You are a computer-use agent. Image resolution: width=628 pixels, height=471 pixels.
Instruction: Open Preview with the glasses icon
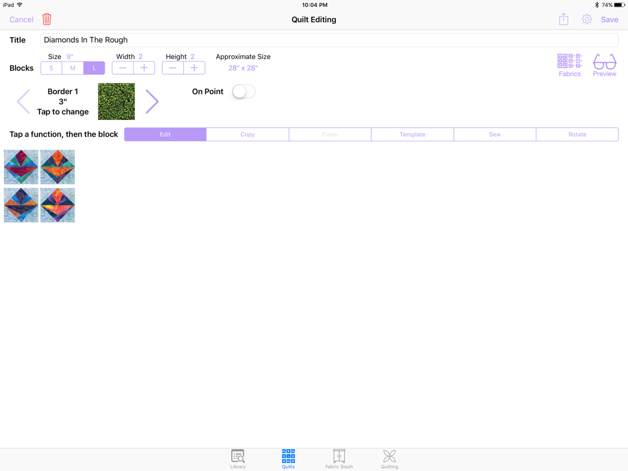[x=604, y=65]
